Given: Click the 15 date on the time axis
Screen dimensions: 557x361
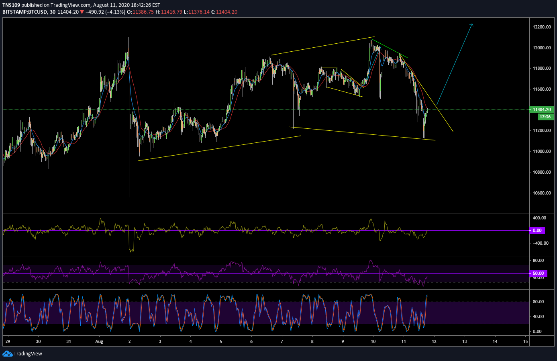Looking at the screenshot, I should pos(525,341).
